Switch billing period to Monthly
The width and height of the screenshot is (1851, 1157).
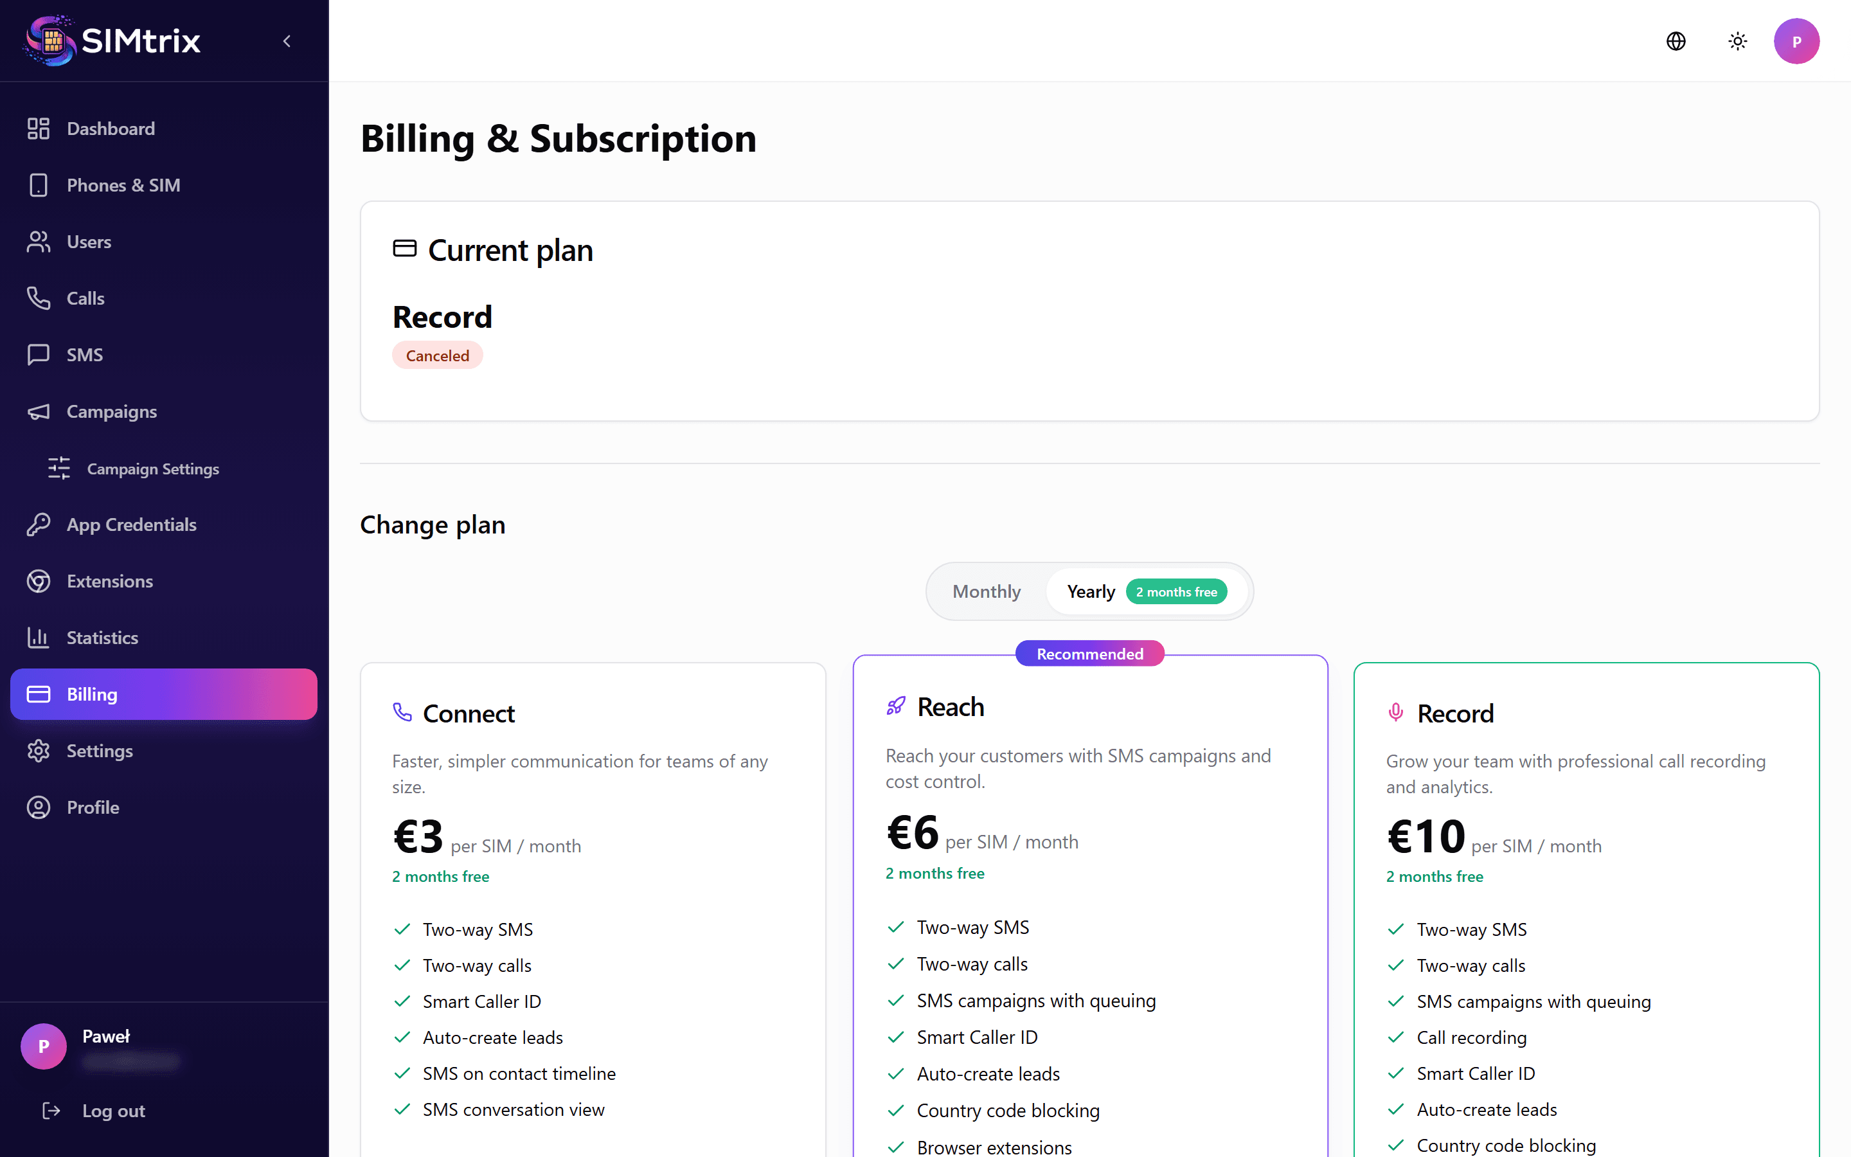coord(986,591)
